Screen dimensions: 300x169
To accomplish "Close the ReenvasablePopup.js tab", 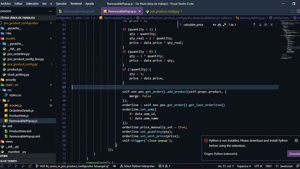I will click(140, 11).
